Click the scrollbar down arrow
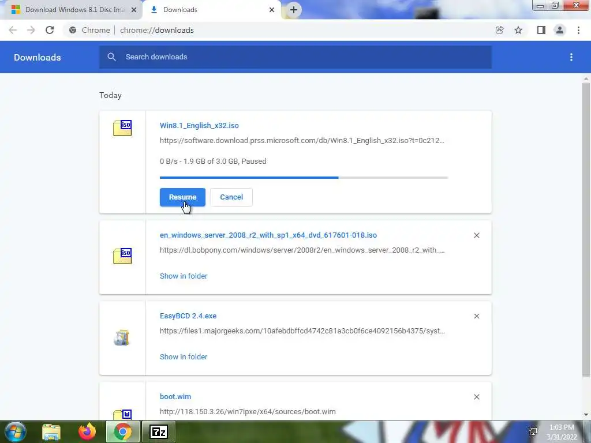The height and width of the screenshot is (443, 591). [x=586, y=415]
